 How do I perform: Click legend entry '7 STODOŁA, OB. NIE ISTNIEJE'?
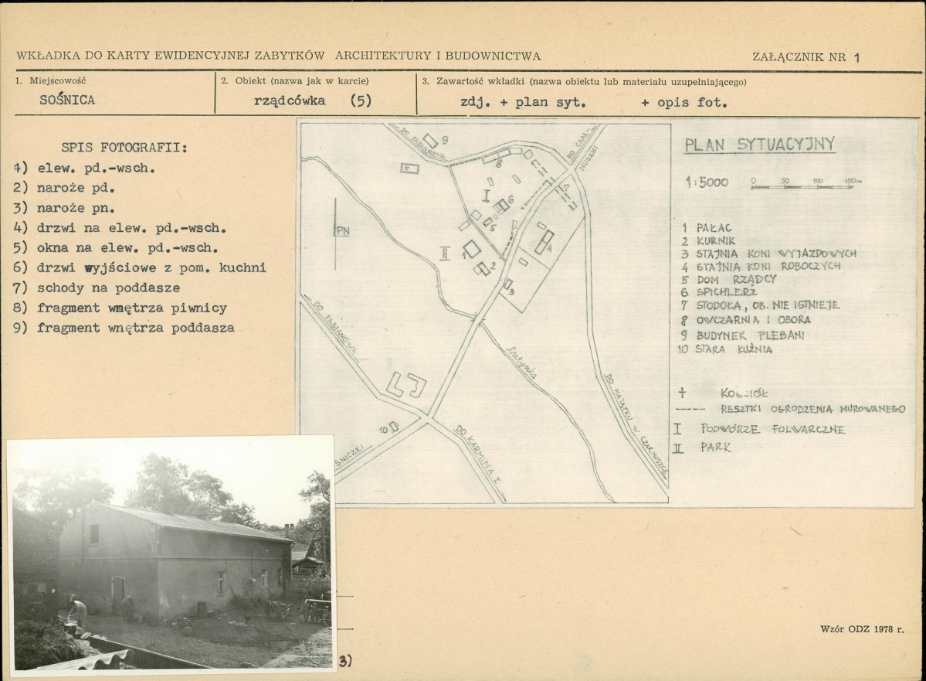click(760, 305)
